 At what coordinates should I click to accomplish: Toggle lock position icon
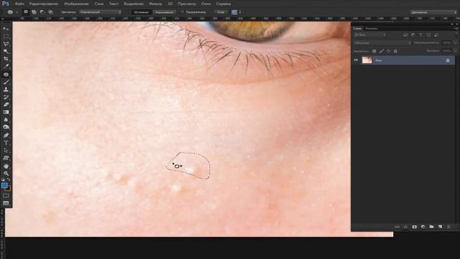(388, 51)
